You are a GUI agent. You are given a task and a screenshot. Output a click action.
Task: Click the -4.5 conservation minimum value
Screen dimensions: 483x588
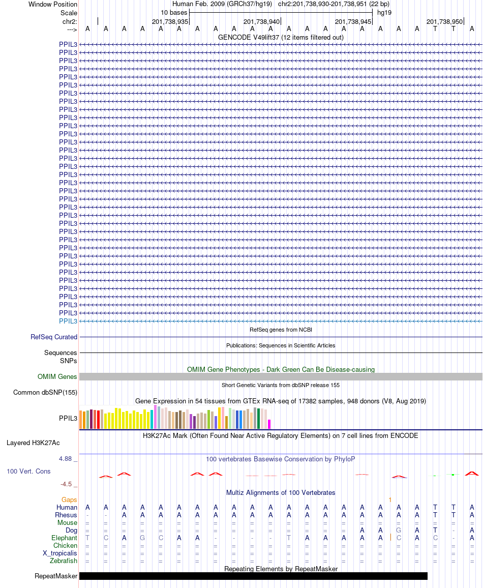(66, 484)
